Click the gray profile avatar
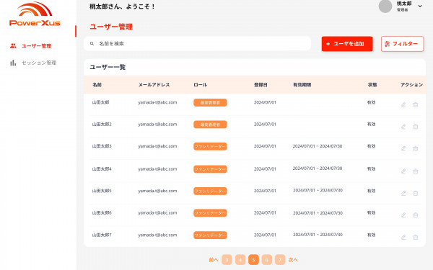The height and width of the screenshot is (270, 433). [385, 6]
